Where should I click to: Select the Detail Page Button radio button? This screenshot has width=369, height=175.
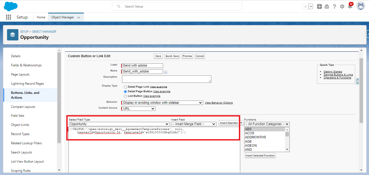pyautogui.click(x=125, y=92)
